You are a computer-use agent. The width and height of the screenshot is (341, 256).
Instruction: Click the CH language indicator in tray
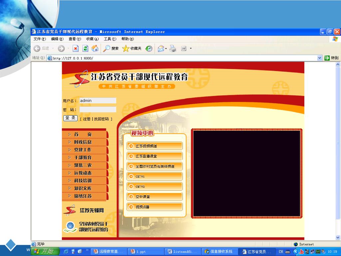click(281, 252)
